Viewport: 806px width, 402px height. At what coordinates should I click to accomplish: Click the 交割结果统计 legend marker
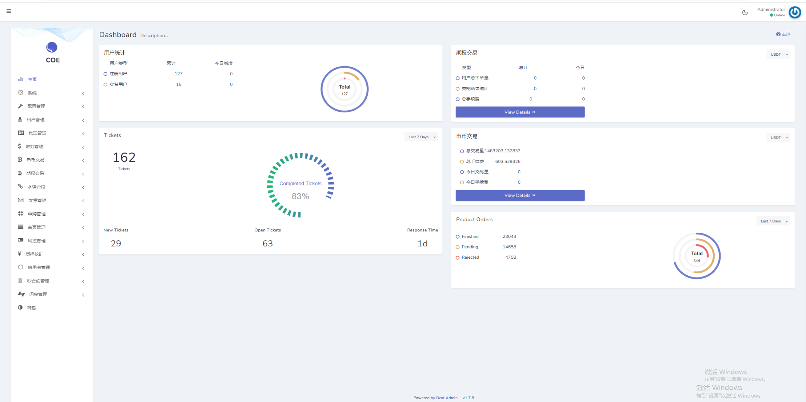coord(457,89)
